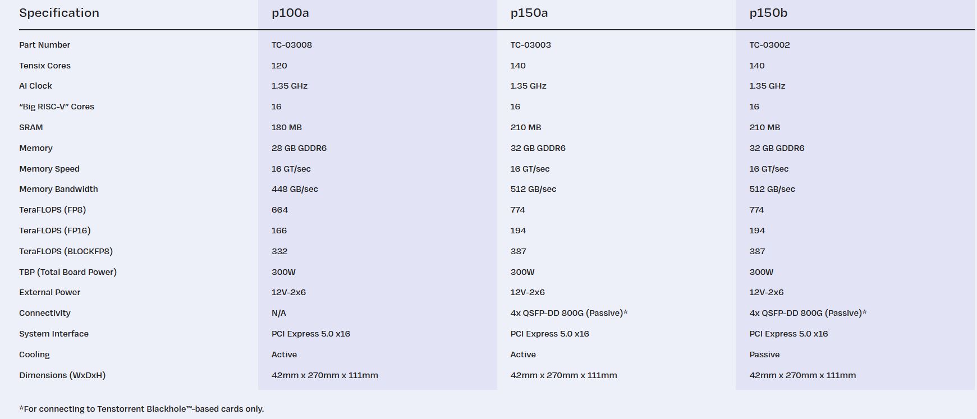Click the 664 TeraFLOPS value
977x419 pixels.
[279, 210]
